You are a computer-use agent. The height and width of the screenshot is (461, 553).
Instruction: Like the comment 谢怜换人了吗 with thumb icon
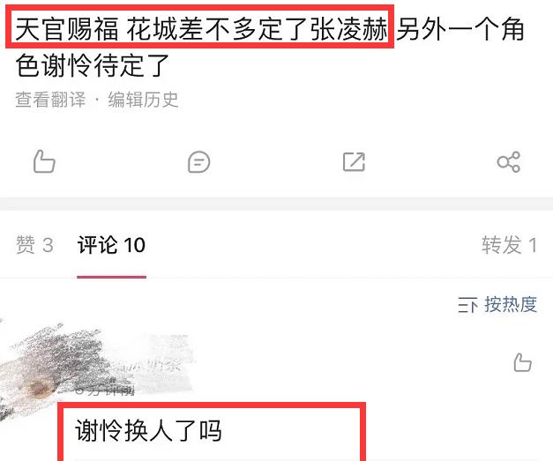[x=522, y=362]
